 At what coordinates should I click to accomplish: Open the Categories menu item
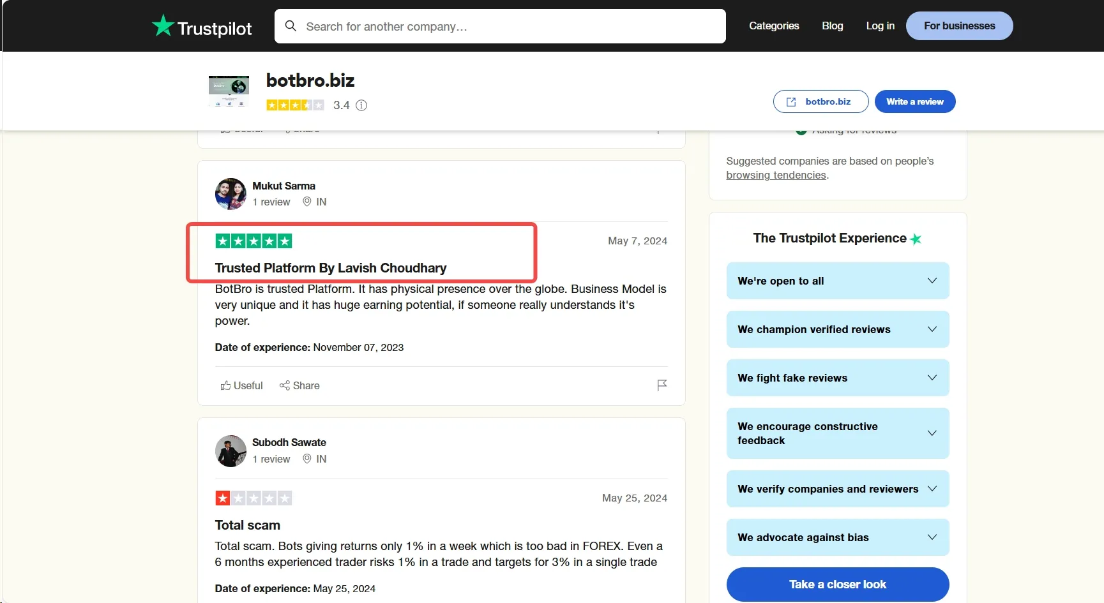(774, 26)
